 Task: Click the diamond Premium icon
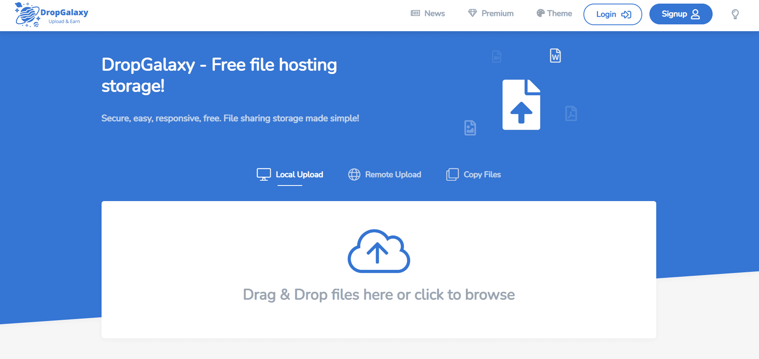point(473,13)
